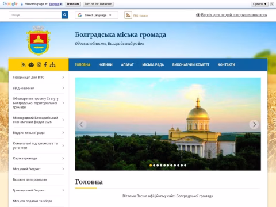Click the welcome text Вітаємо Вас
This screenshot has height=207, width=276.
point(168,196)
